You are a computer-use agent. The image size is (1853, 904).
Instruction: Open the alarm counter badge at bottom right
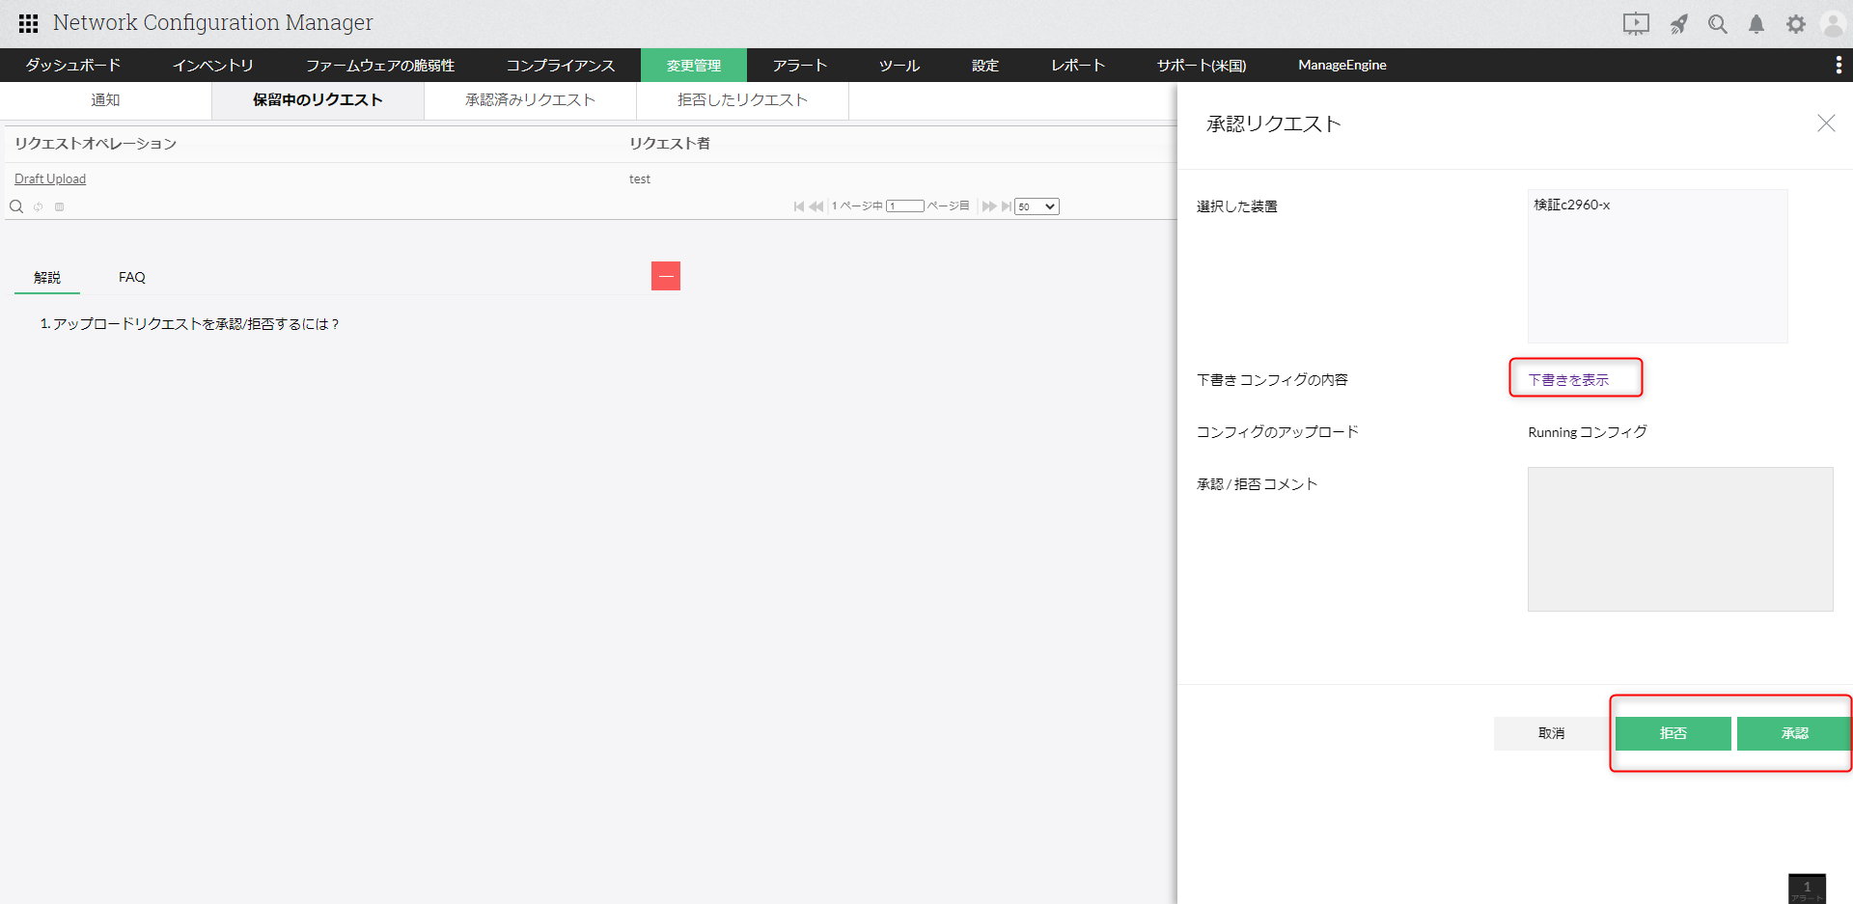coord(1807,889)
